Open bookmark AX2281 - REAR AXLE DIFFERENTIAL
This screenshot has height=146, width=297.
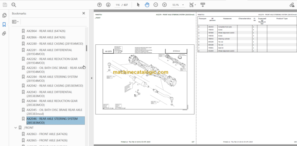49,52
